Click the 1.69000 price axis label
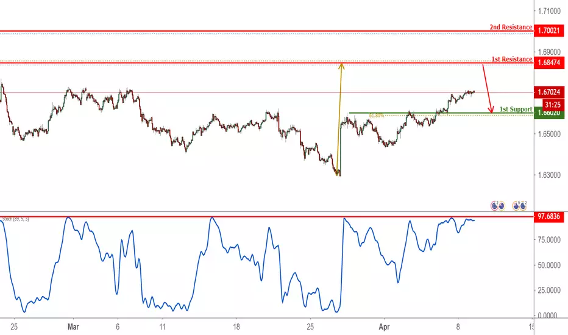 pyautogui.click(x=549, y=52)
